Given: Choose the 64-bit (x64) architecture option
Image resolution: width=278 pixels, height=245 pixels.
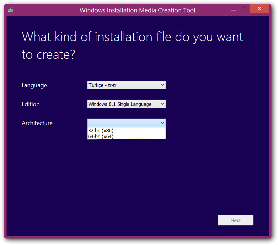Looking at the screenshot, I should coord(127,136).
